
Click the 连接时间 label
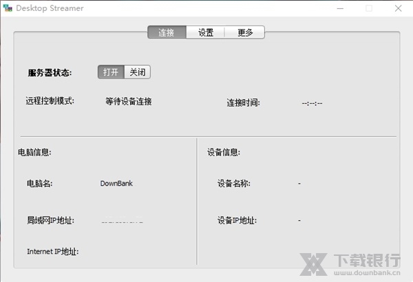point(243,102)
